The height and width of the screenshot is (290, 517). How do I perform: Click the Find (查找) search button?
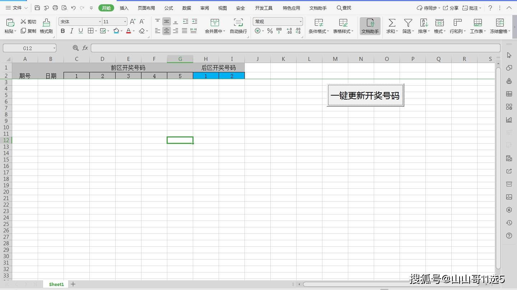tap(344, 8)
